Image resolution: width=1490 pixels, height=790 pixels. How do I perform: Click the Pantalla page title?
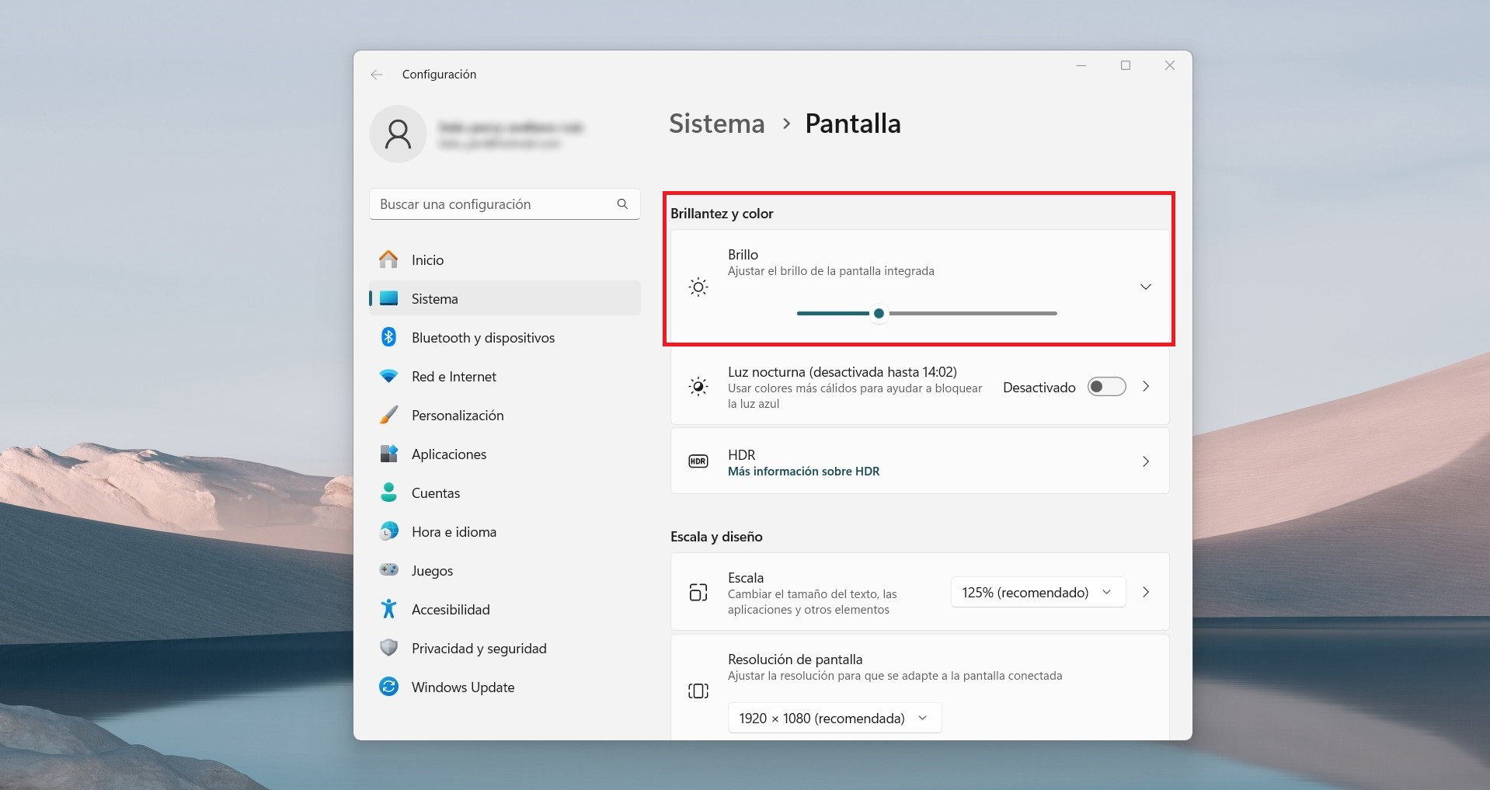pyautogui.click(x=852, y=124)
